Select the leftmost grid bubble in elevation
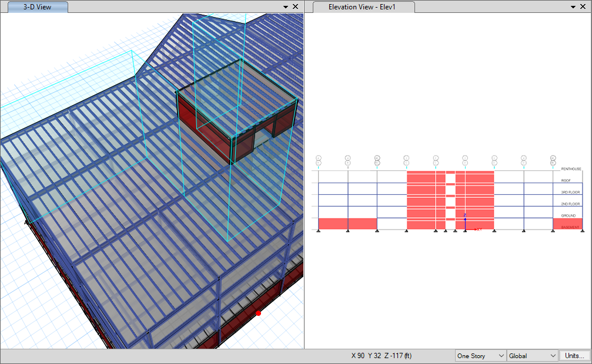The width and height of the screenshot is (592, 364). tap(319, 160)
